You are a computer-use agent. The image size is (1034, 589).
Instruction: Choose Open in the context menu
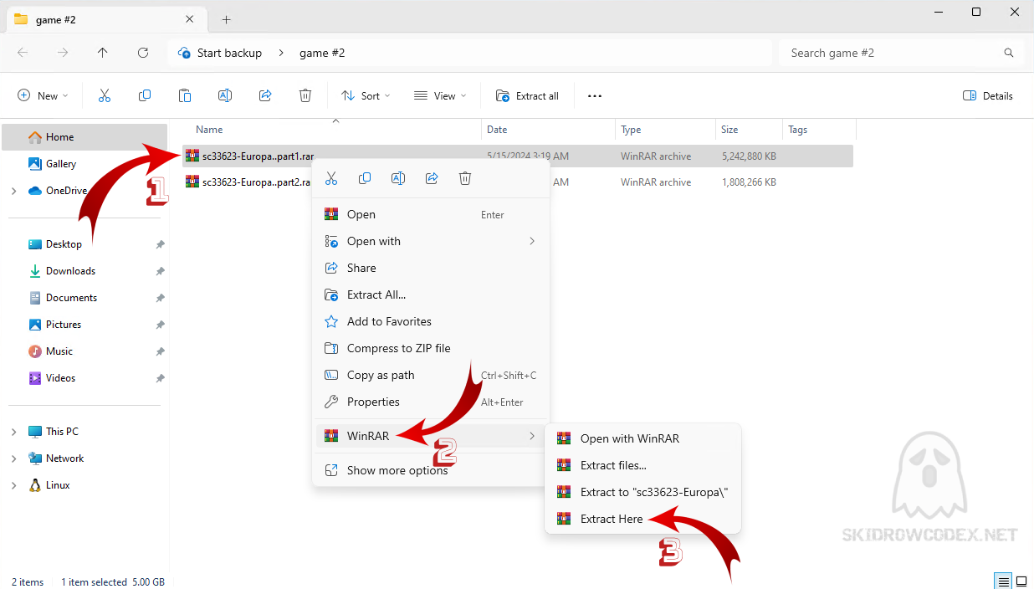[x=431, y=214]
